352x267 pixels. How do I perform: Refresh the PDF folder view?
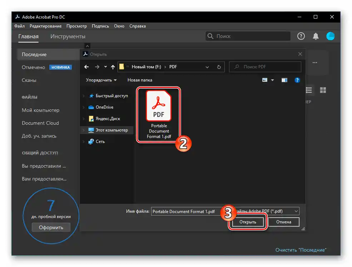(x=219, y=67)
